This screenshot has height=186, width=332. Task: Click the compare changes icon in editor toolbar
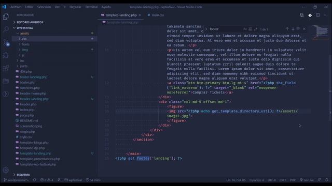(302, 15)
